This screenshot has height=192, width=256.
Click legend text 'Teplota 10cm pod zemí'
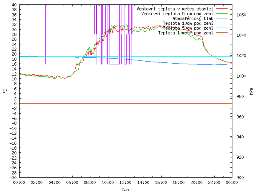[188, 23]
